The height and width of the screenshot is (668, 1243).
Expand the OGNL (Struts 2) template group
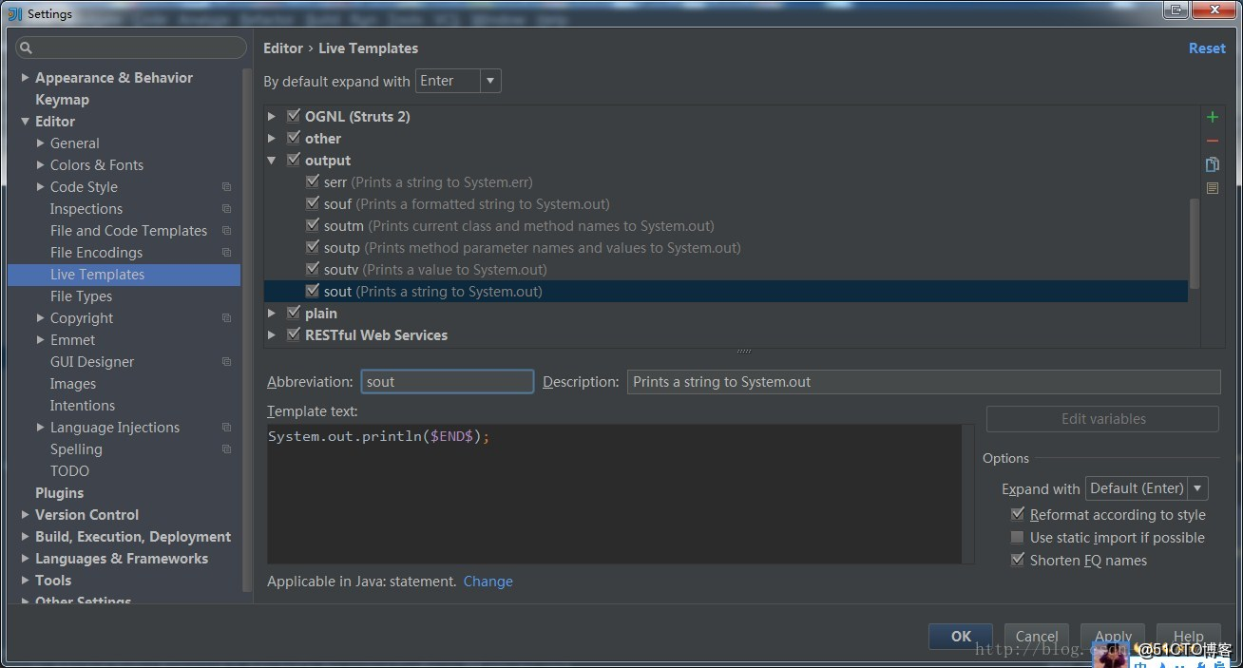click(x=272, y=116)
